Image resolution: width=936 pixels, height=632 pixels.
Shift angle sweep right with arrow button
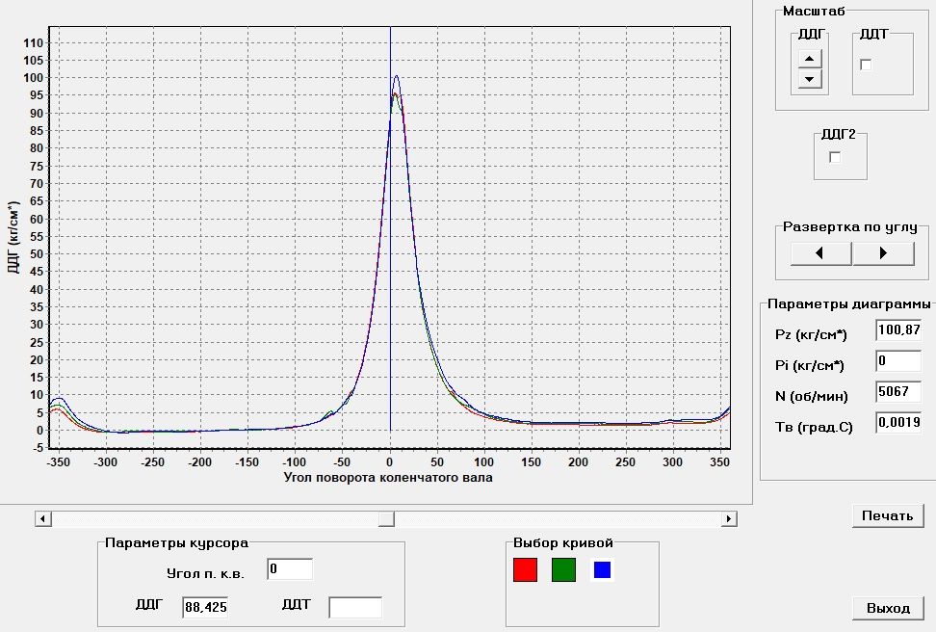pos(883,253)
